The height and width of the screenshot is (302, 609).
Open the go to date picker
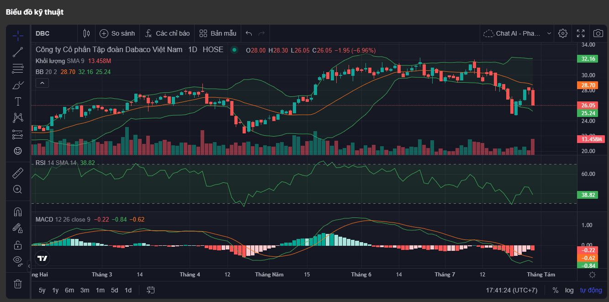click(x=151, y=290)
